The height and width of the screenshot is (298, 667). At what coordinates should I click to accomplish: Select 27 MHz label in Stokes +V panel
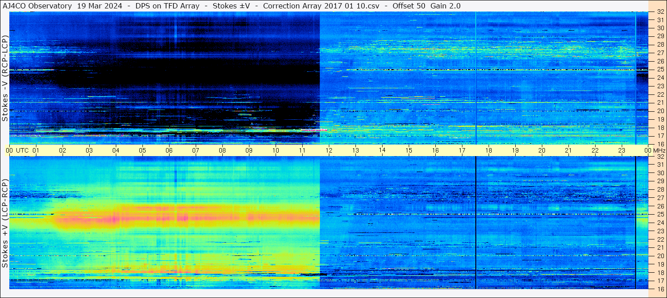pos(660,198)
